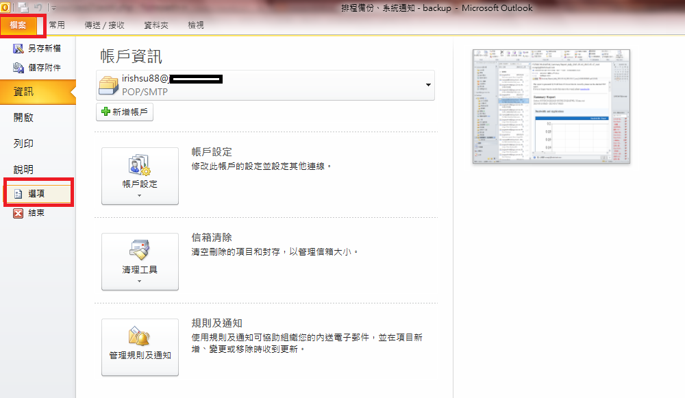Screen dimensions: 685x398
Task: Click the red 結束 exit icon
Action: 18,213
